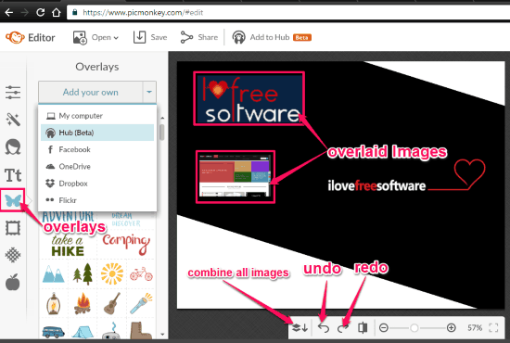
Task: Open the Textures crosshatch tab
Action: (x=13, y=255)
